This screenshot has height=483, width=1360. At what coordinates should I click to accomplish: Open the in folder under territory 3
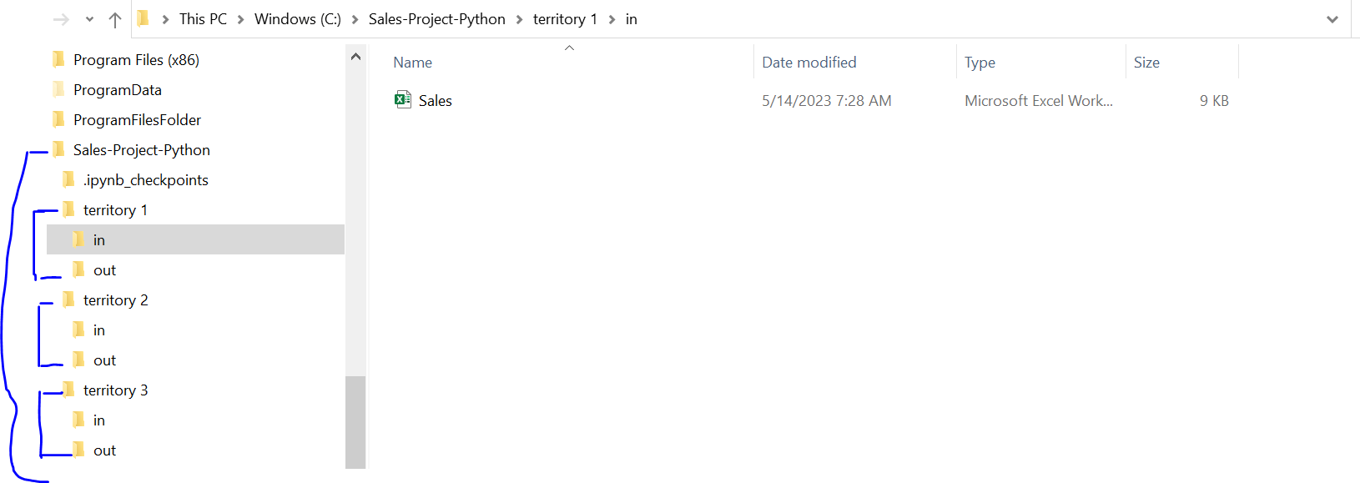tap(98, 420)
